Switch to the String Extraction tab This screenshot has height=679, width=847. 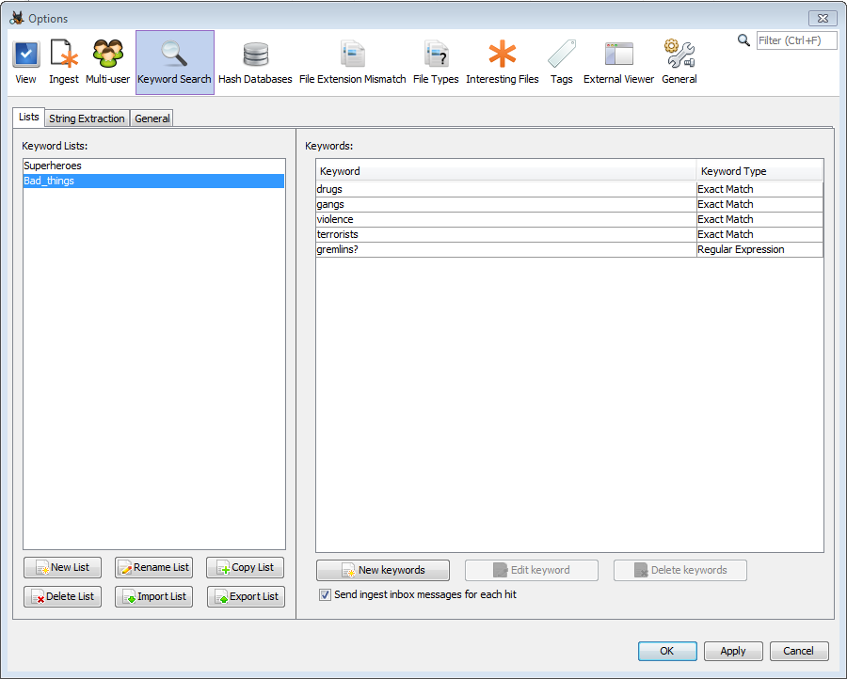coord(86,118)
